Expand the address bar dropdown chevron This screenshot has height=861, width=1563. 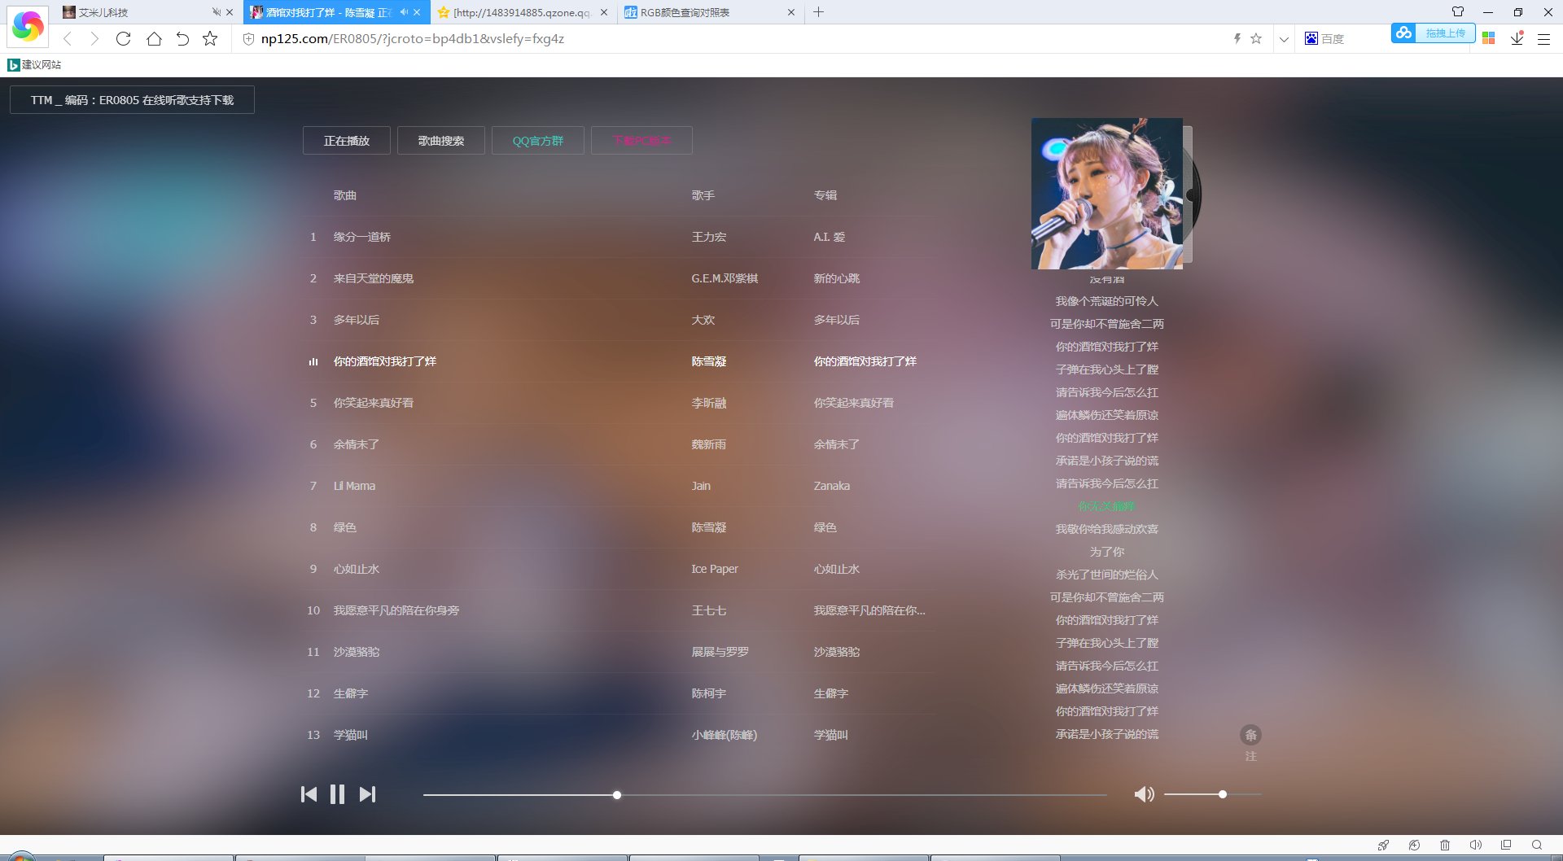(1284, 38)
